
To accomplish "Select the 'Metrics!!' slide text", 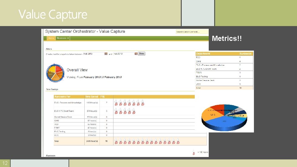I will click(x=227, y=38).
